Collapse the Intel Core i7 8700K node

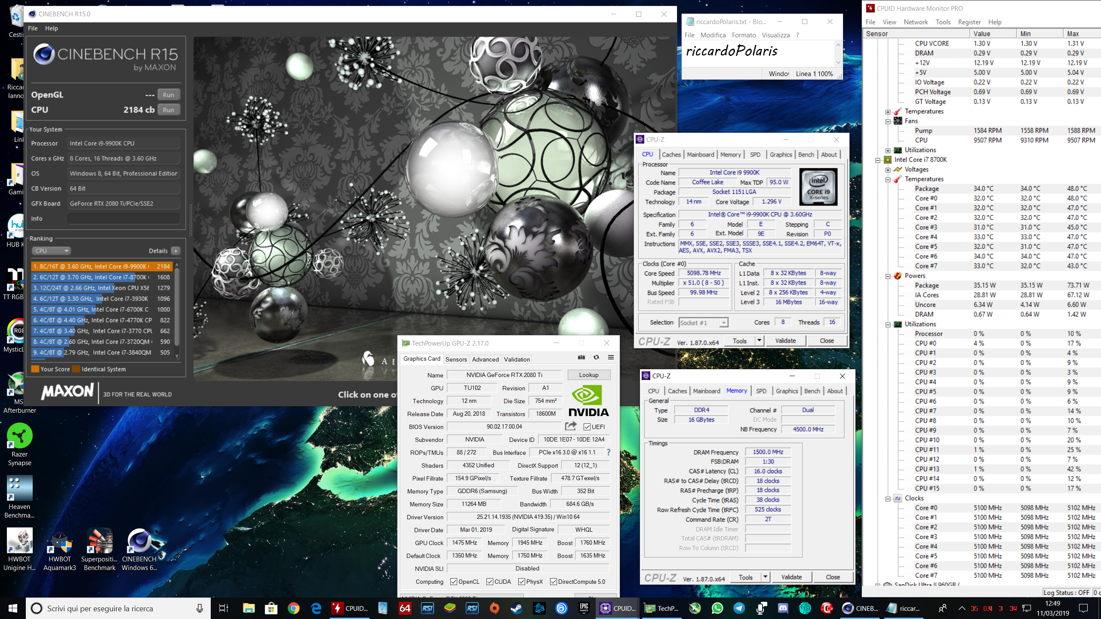click(x=878, y=160)
